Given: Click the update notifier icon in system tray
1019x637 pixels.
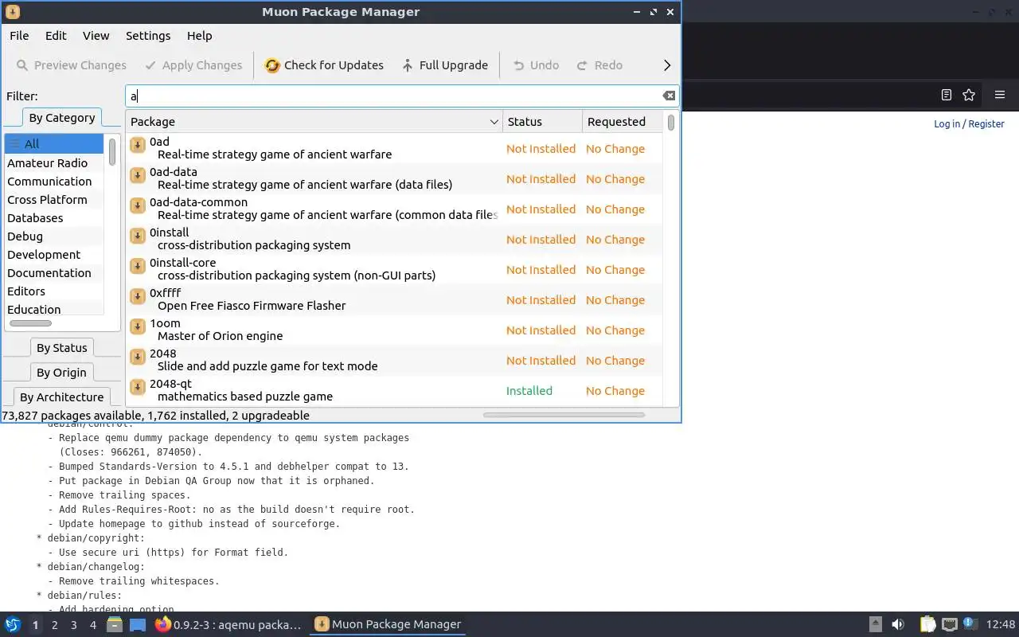Looking at the screenshot, I should [970, 623].
